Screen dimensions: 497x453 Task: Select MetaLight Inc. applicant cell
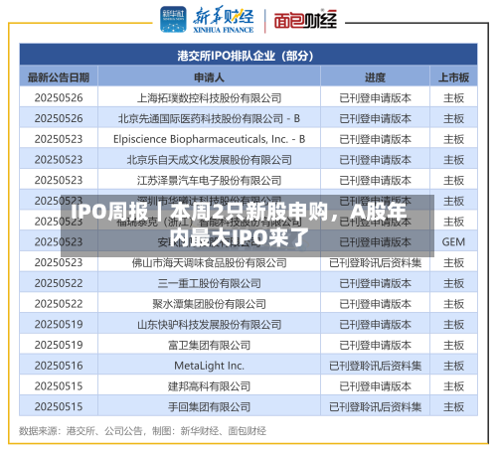pos(209,366)
